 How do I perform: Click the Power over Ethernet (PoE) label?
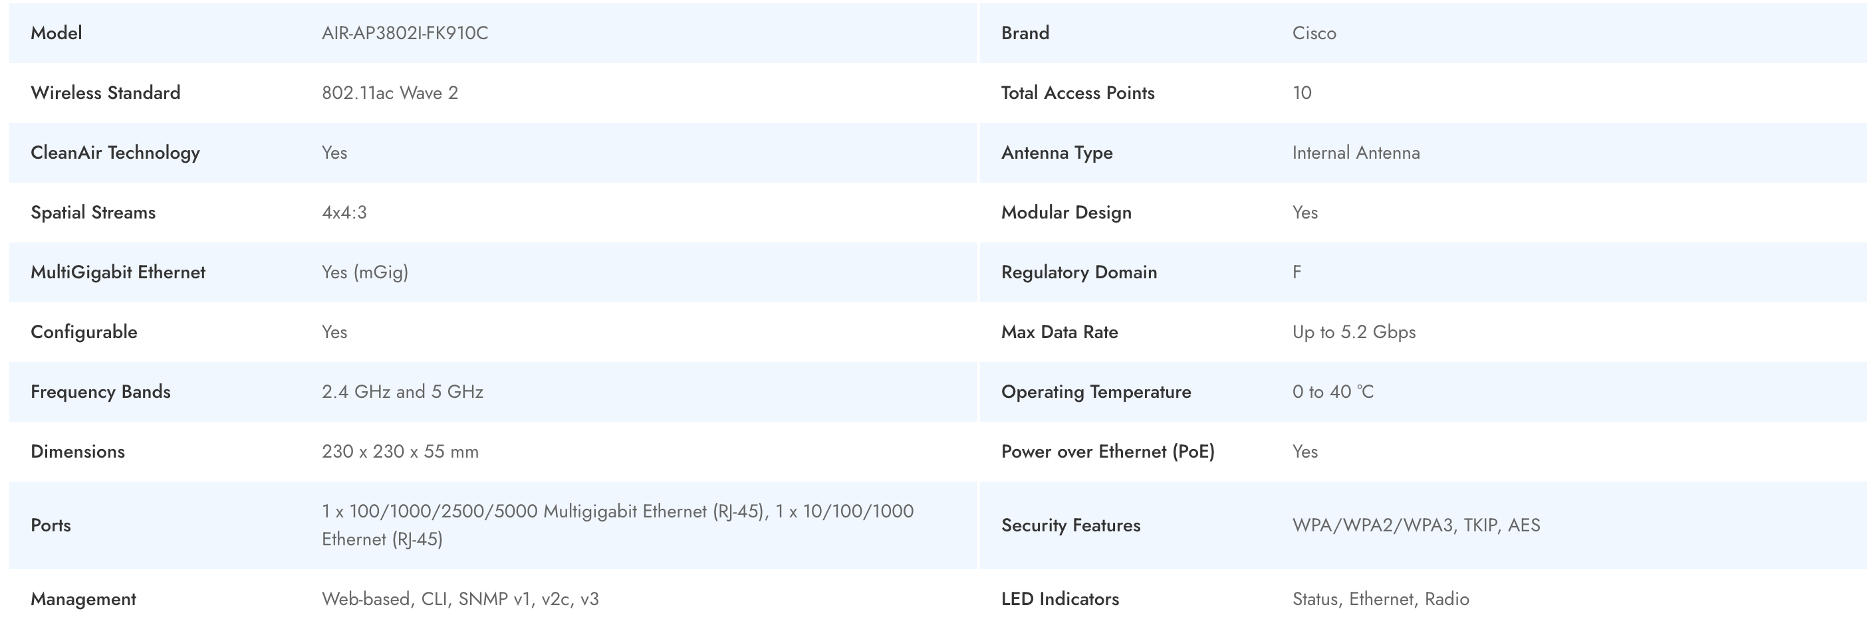point(1108,451)
